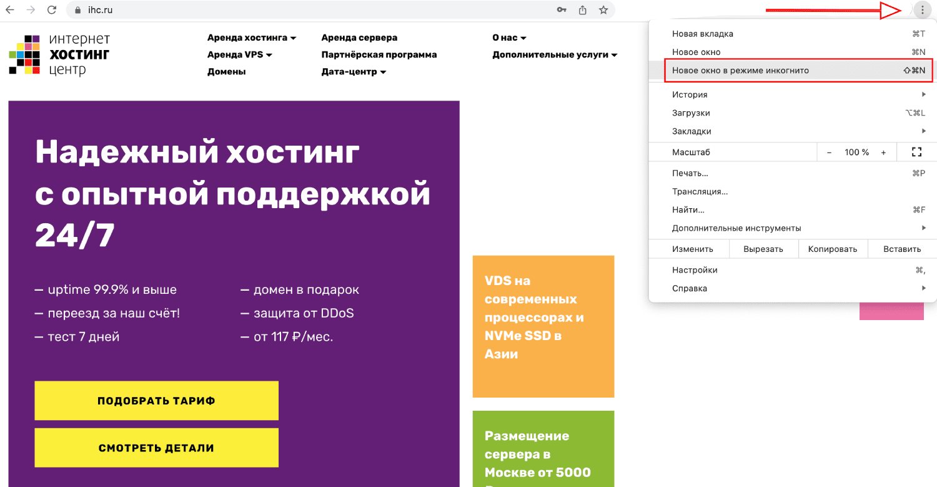This screenshot has height=487, width=937.
Task: Bookmark this page with the star icon
Action: tap(603, 10)
